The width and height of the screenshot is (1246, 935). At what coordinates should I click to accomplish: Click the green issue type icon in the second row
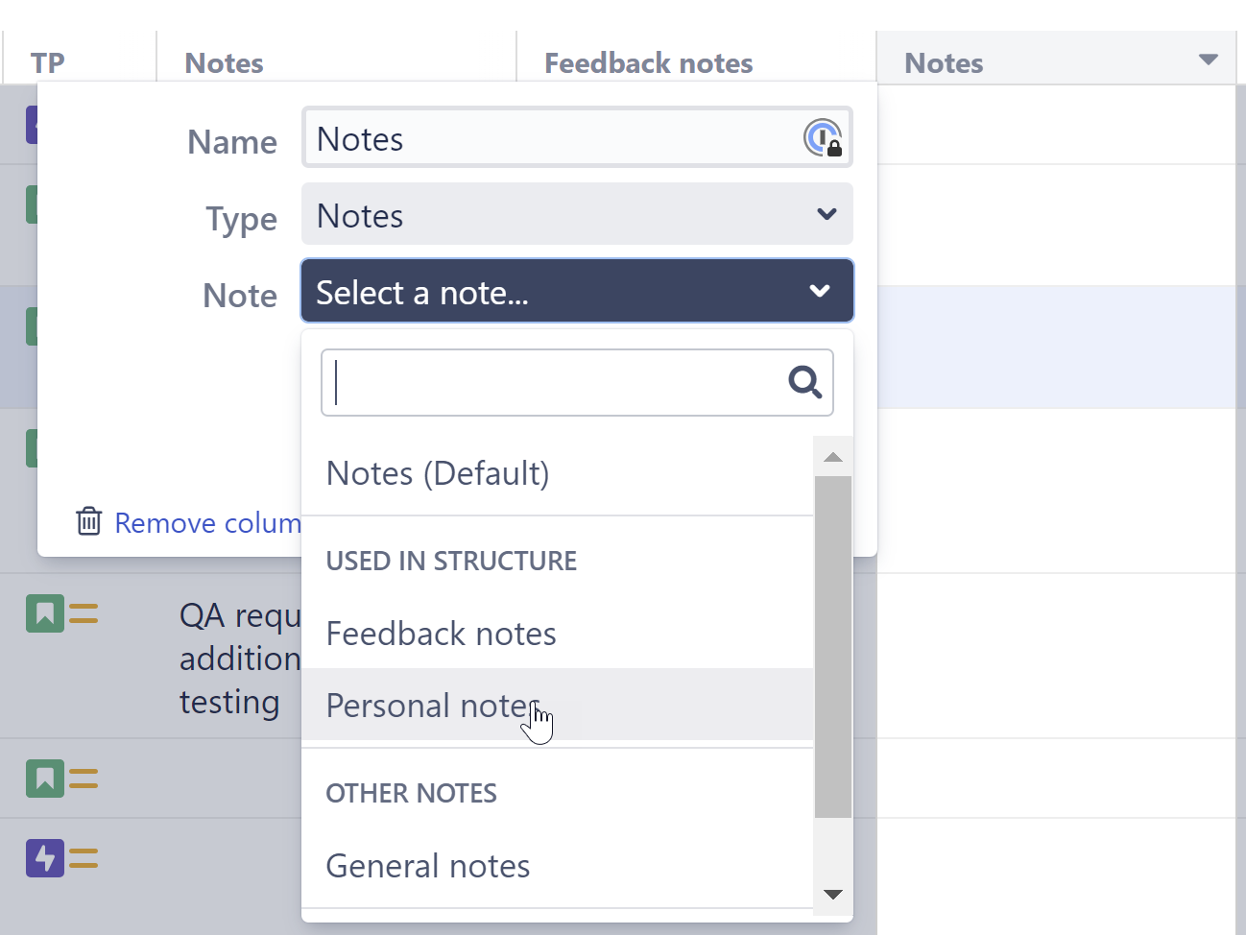32,203
